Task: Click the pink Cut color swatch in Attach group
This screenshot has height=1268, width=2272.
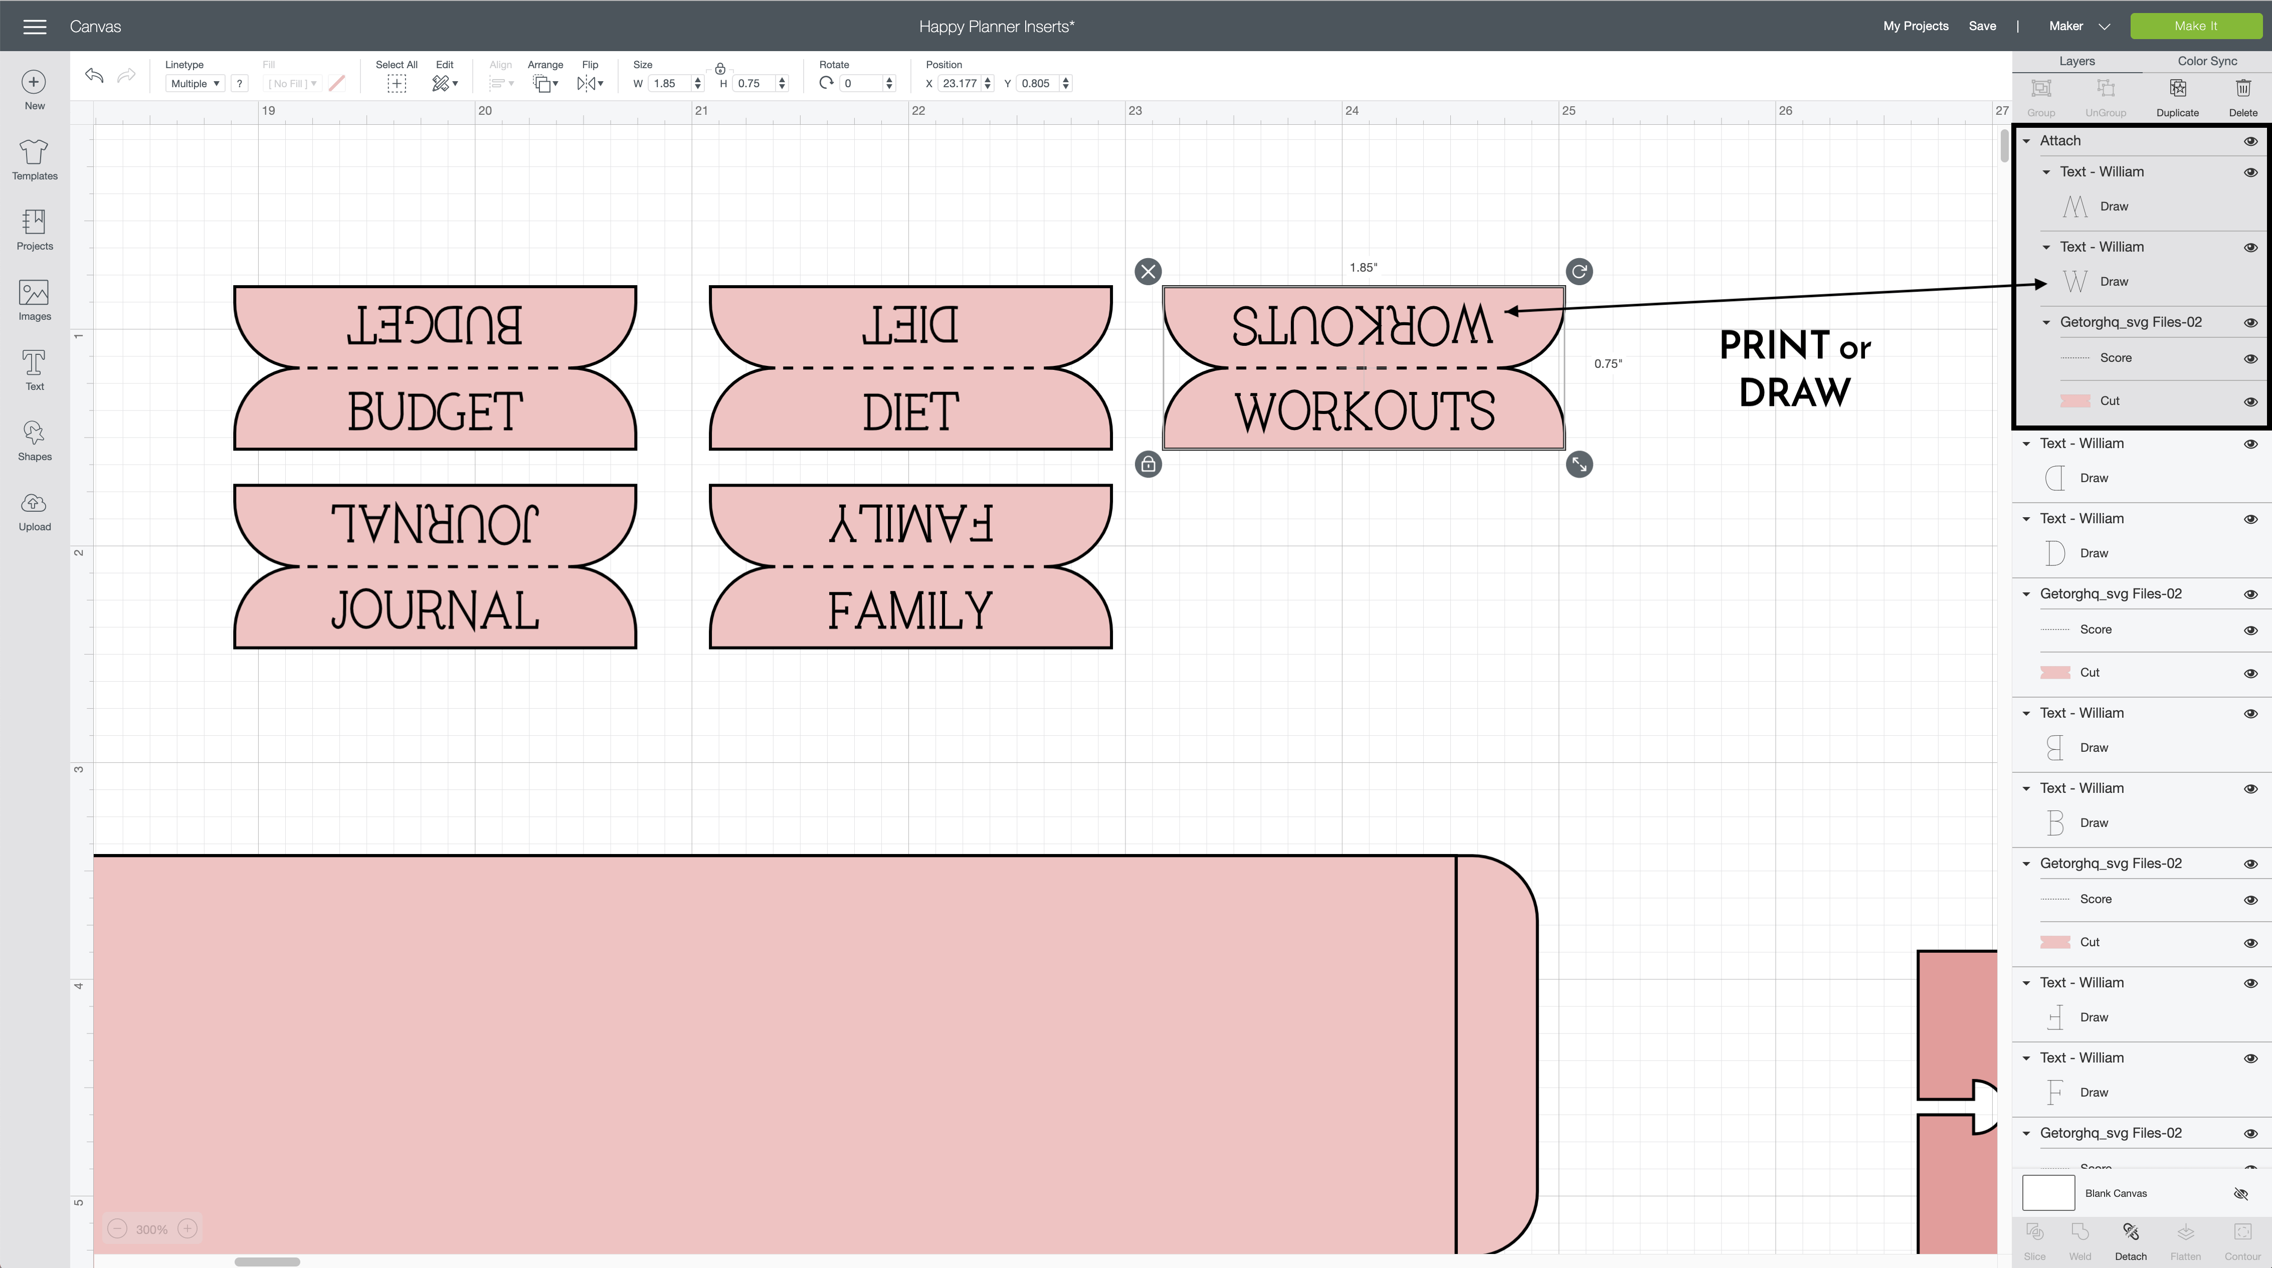Action: (2074, 401)
